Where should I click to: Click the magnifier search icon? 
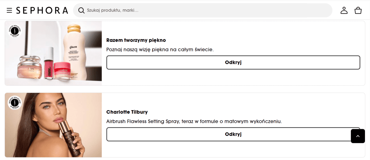(81, 10)
